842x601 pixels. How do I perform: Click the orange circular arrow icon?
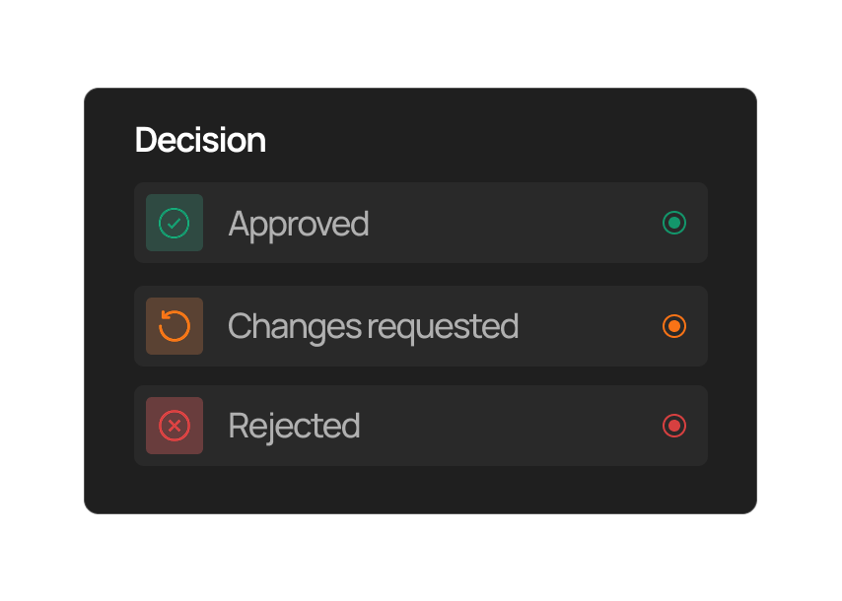coord(174,326)
